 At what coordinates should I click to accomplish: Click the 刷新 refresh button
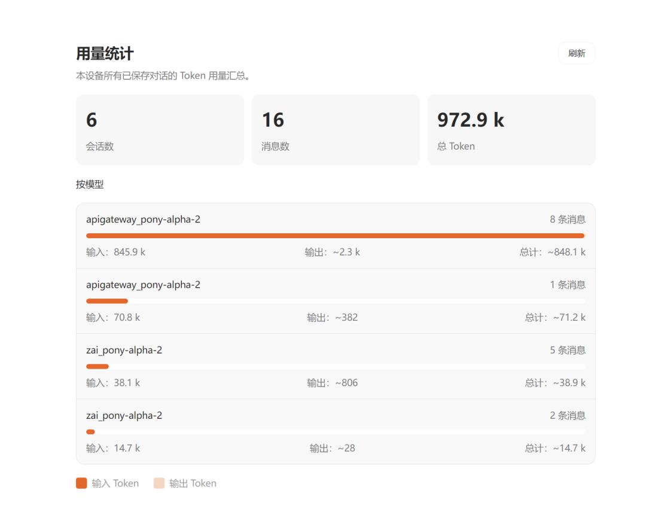(576, 53)
